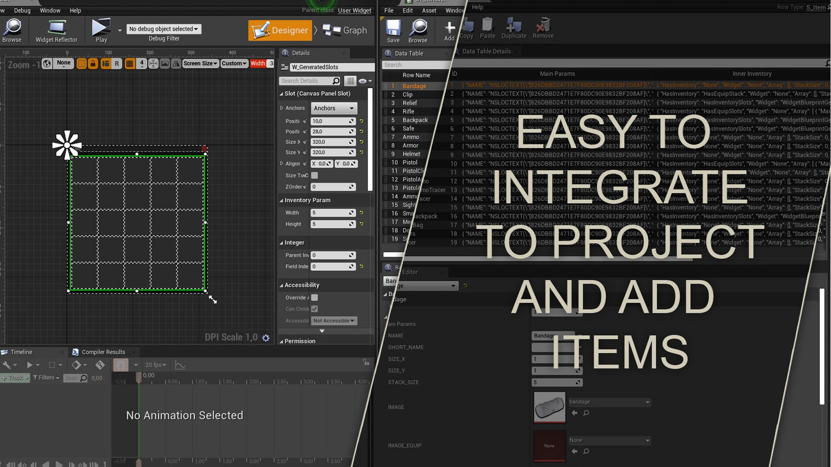Switch to the Timeline tab
Image resolution: width=831 pixels, height=467 pixels.
(21, 352)
